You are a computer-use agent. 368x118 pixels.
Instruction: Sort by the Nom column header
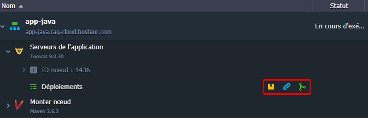coord(9,6)
